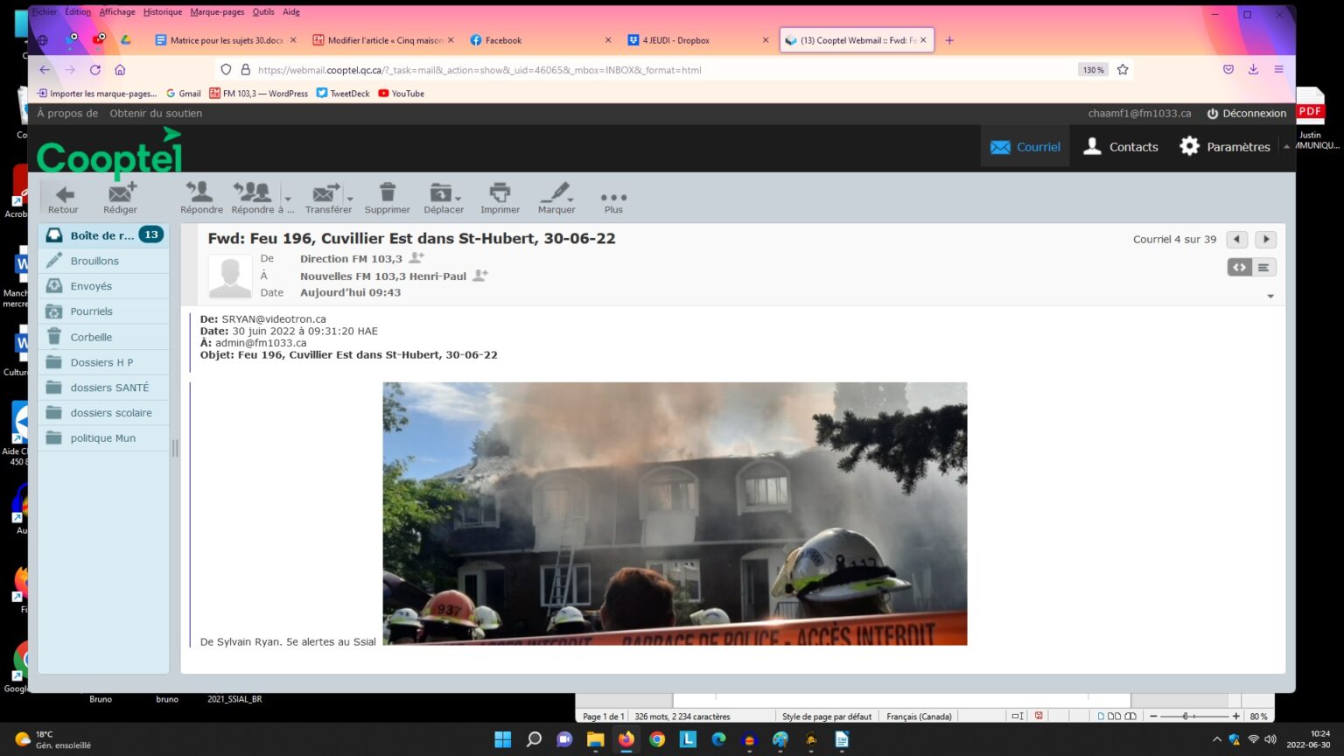The image size is (1344, 756).
Task: Open the Historique menu
Action: coord(163,12)
